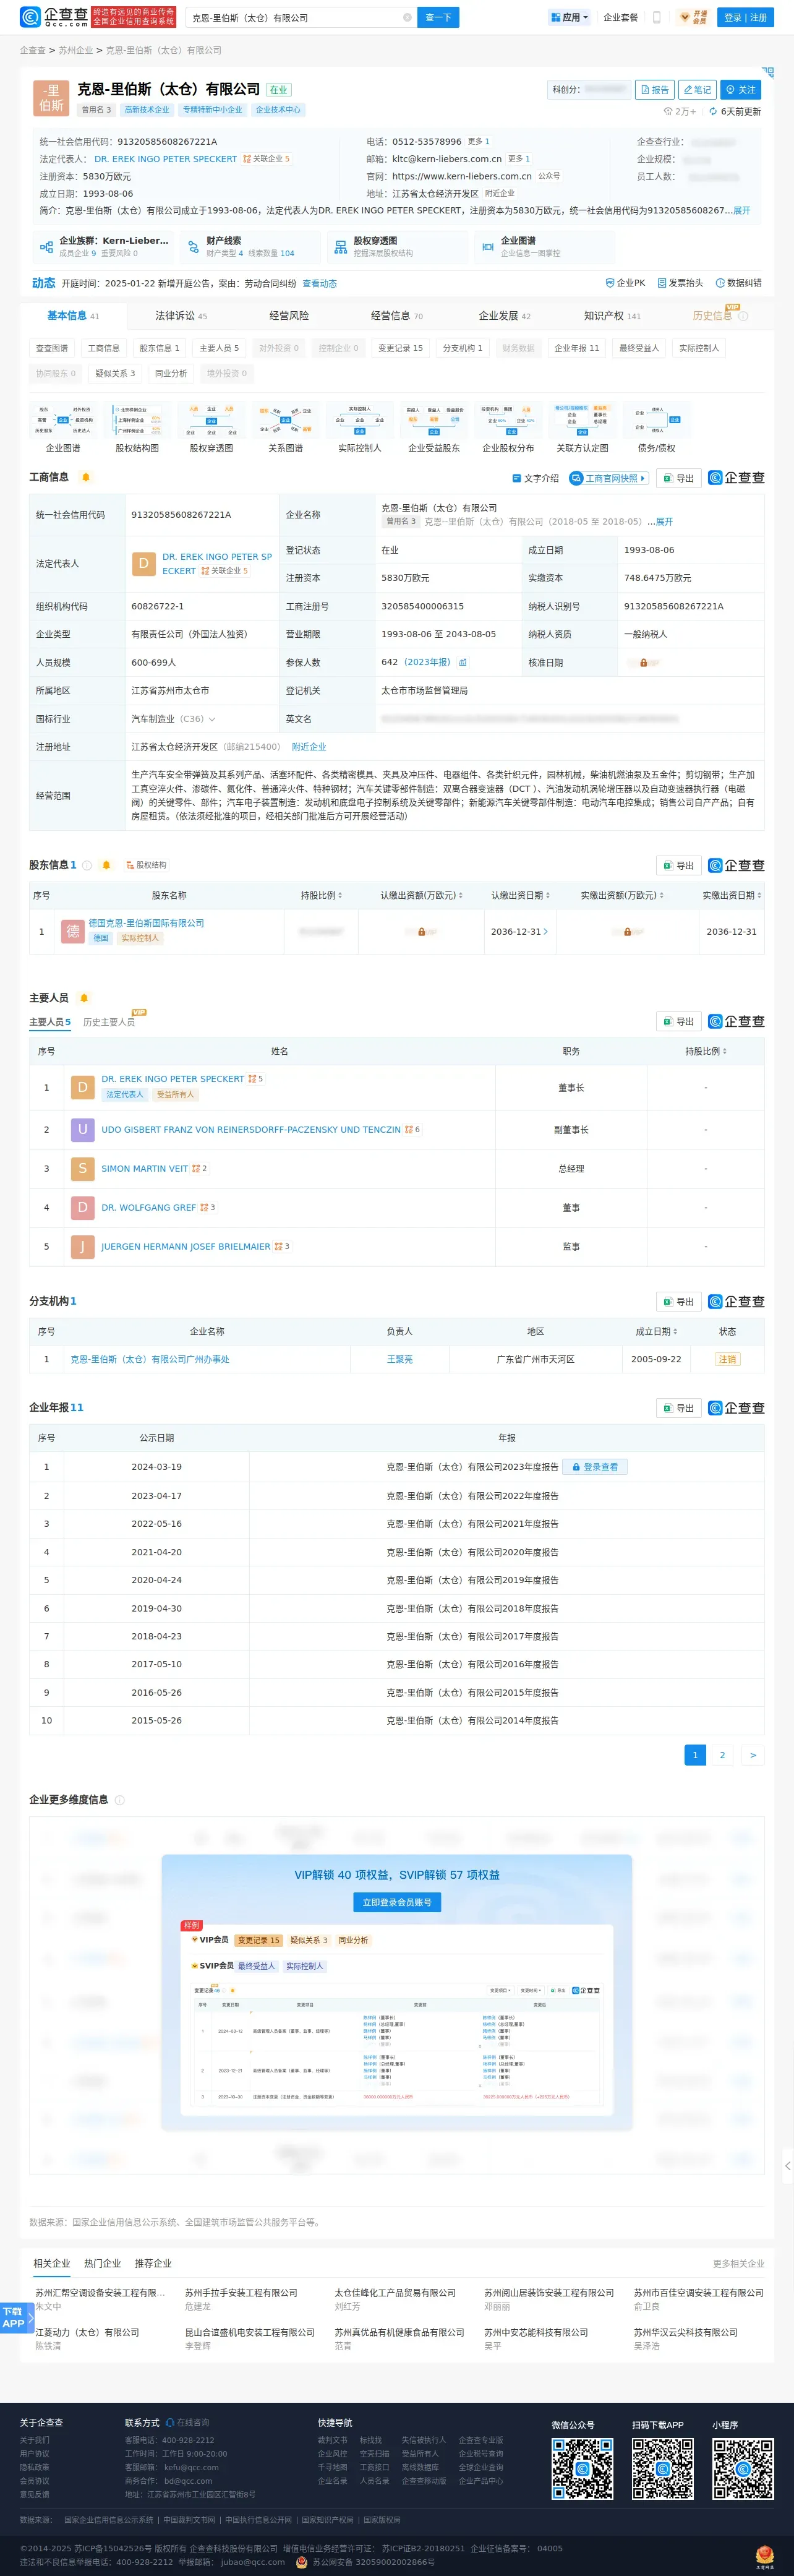Open the 笔记 notes icon button
This screenshot has width=794, height=2576.
698,90
